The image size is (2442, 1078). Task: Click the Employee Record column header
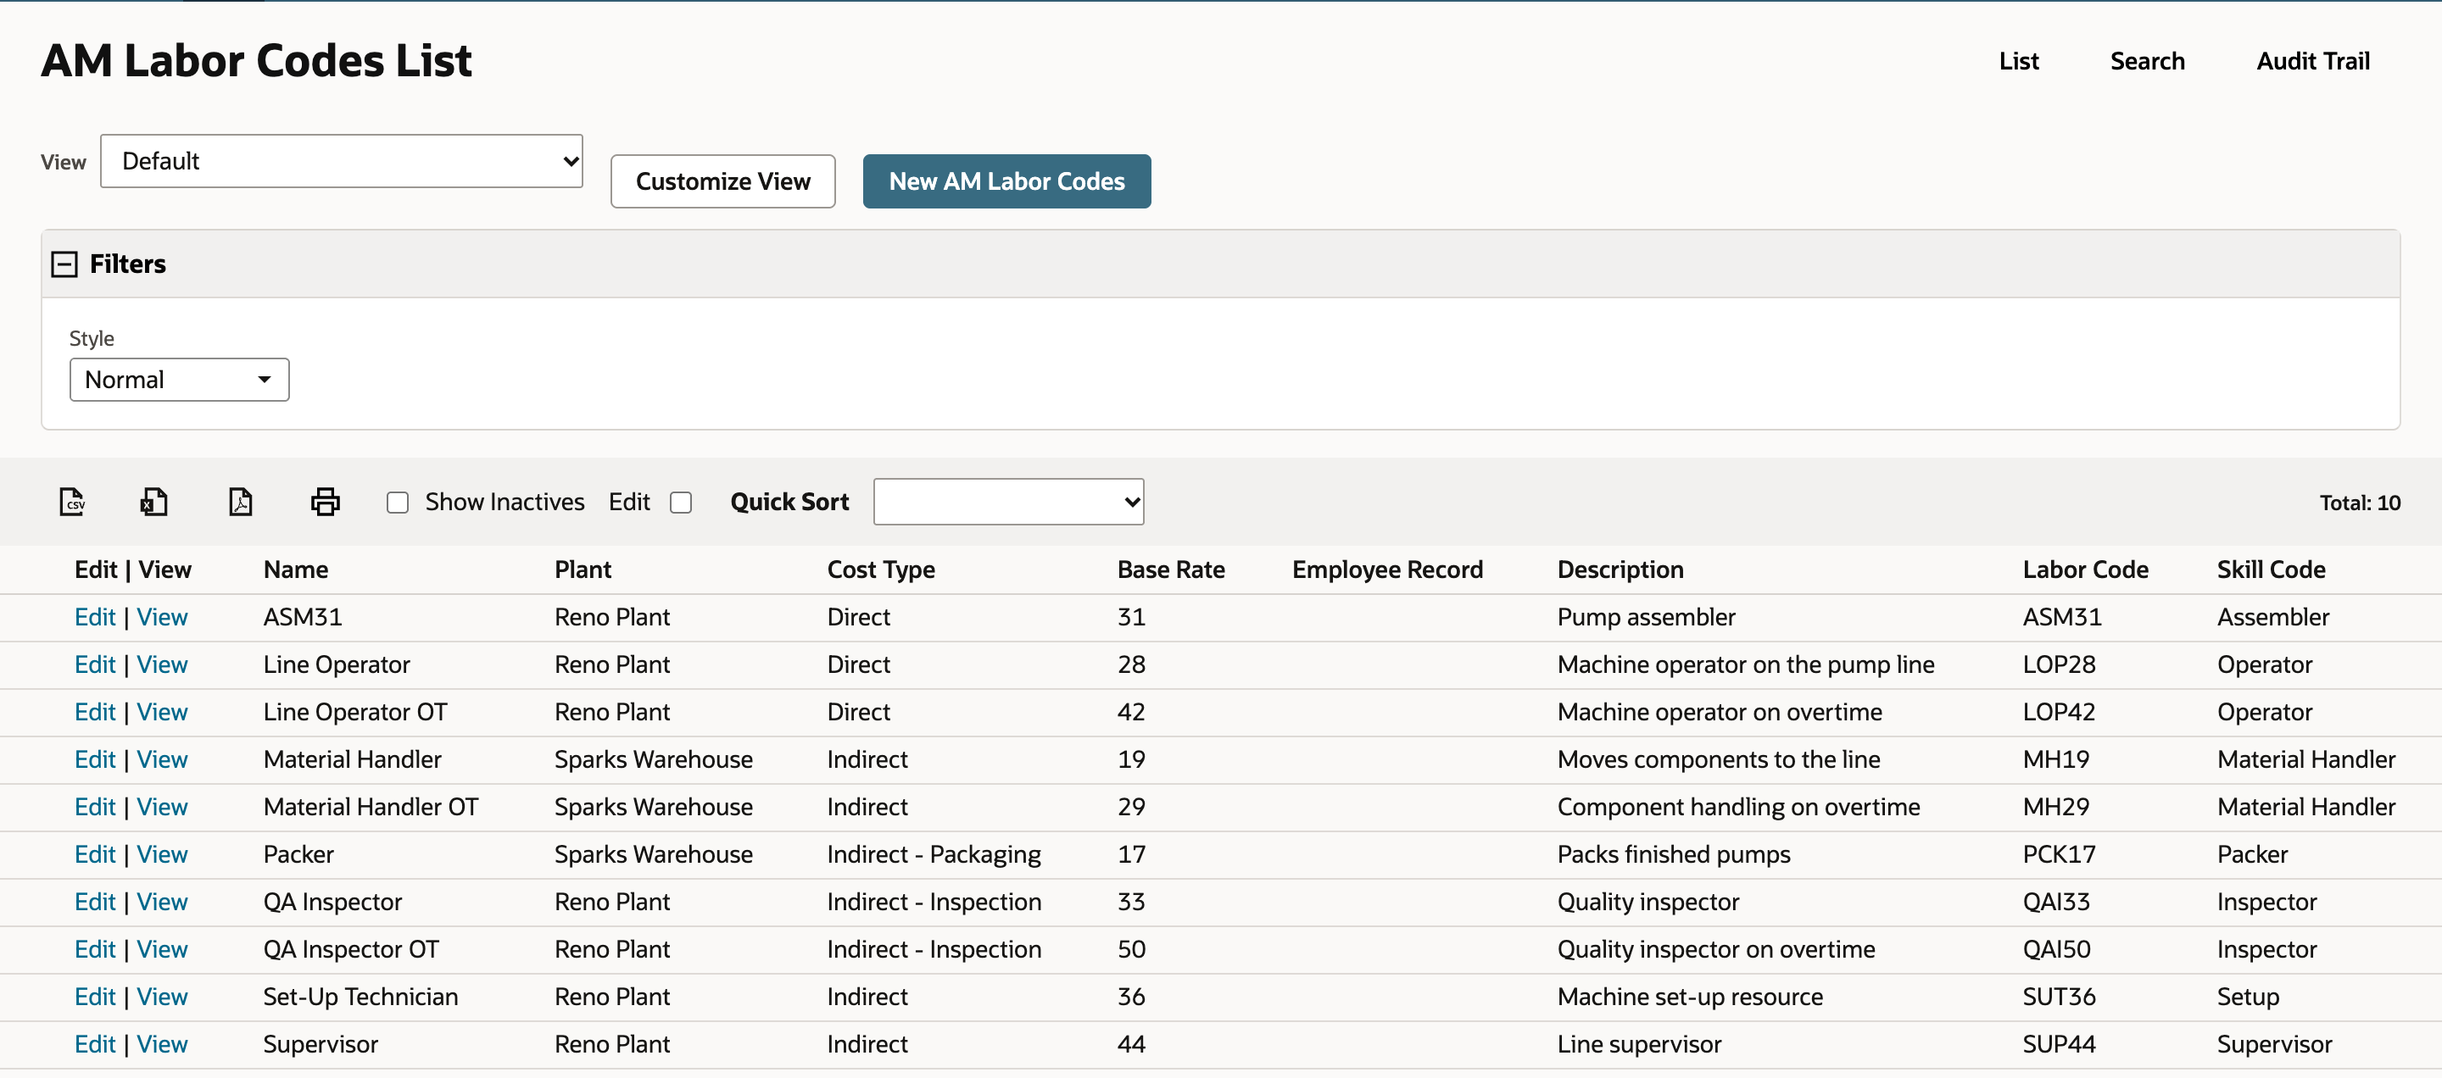coord(1387,570)
